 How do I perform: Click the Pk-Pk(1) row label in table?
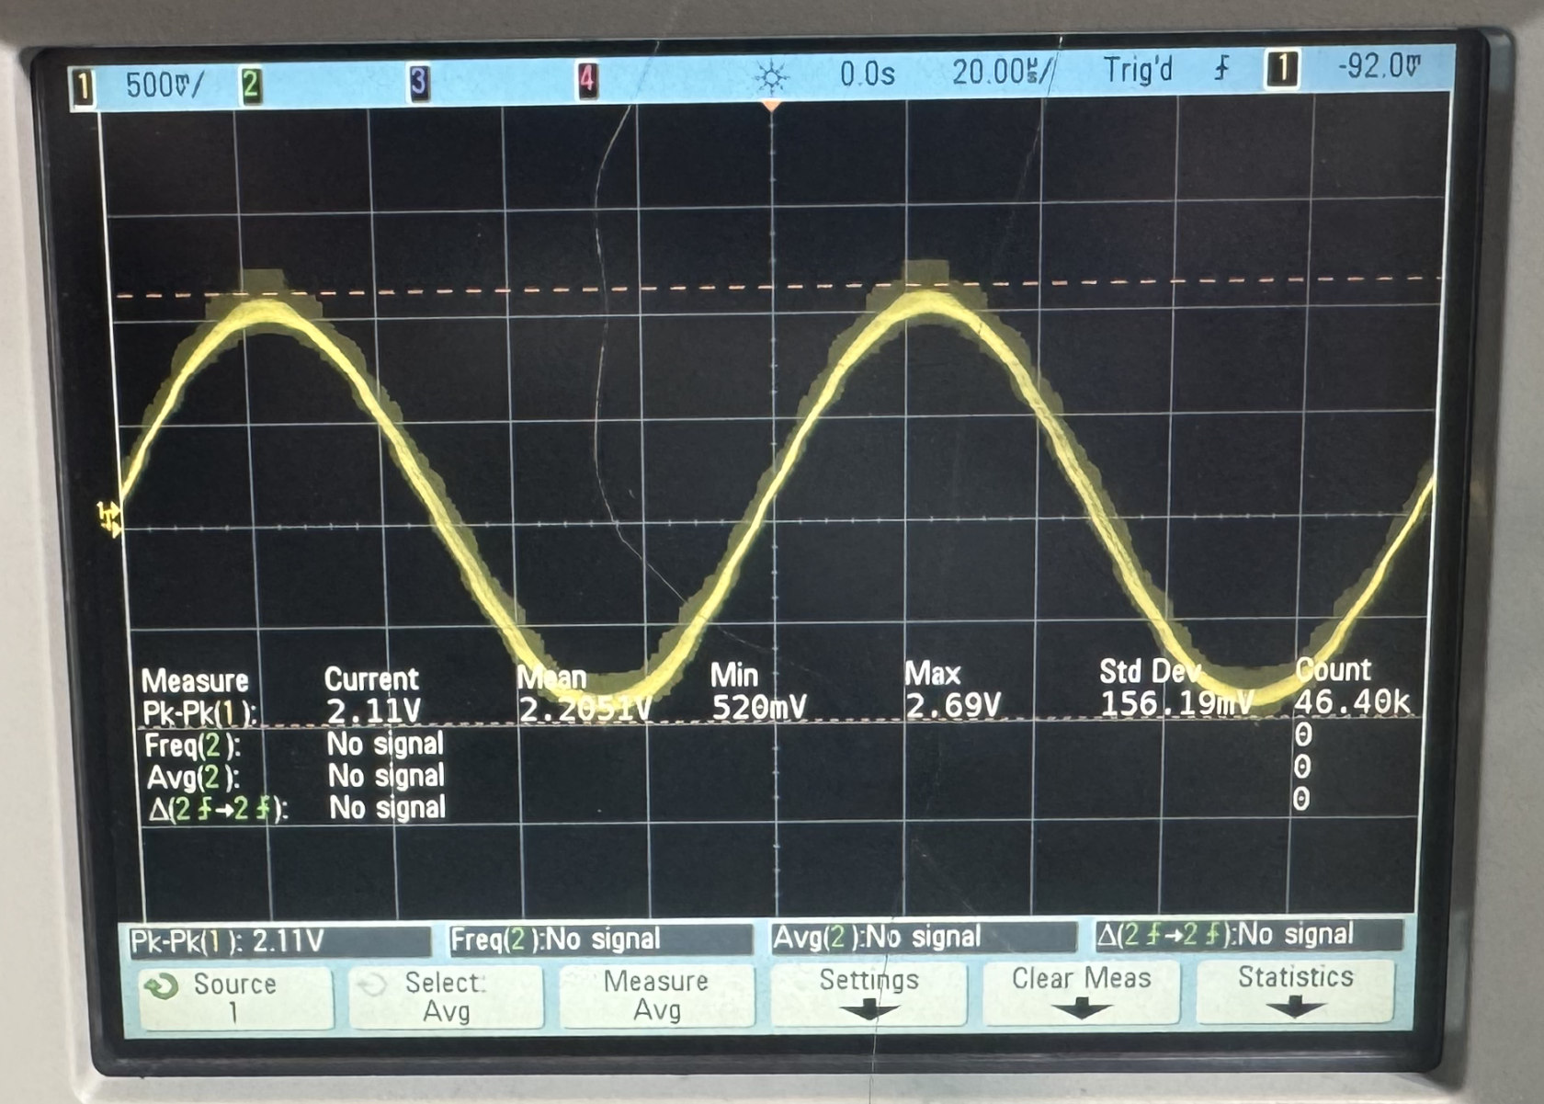199,714
